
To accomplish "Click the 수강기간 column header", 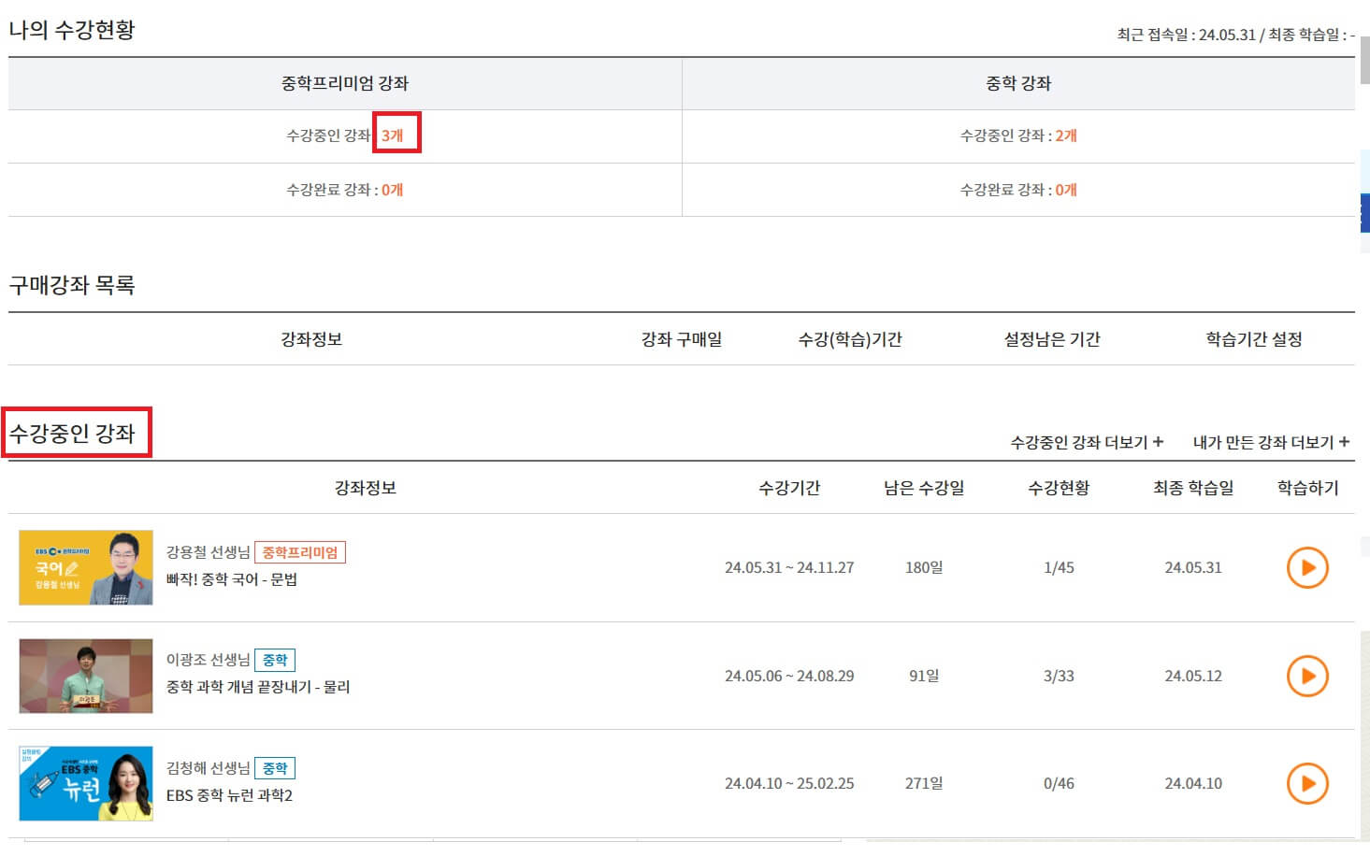I will 790,487.
